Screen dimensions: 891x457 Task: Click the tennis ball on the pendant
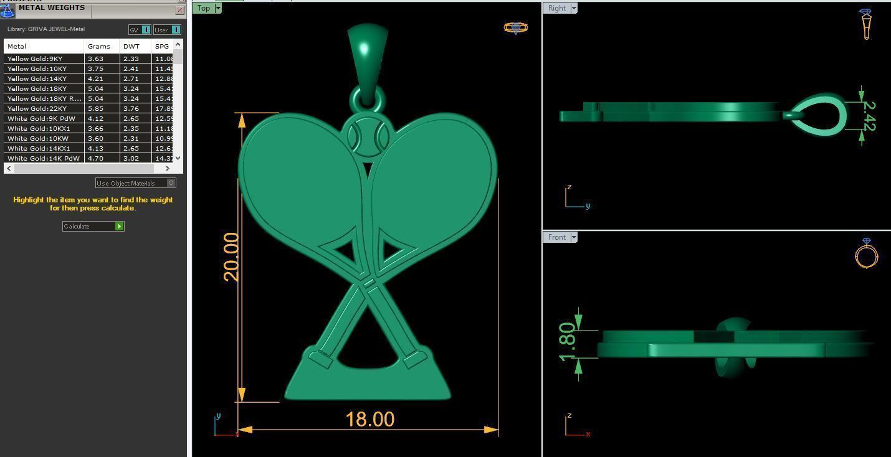pos(368,138)
